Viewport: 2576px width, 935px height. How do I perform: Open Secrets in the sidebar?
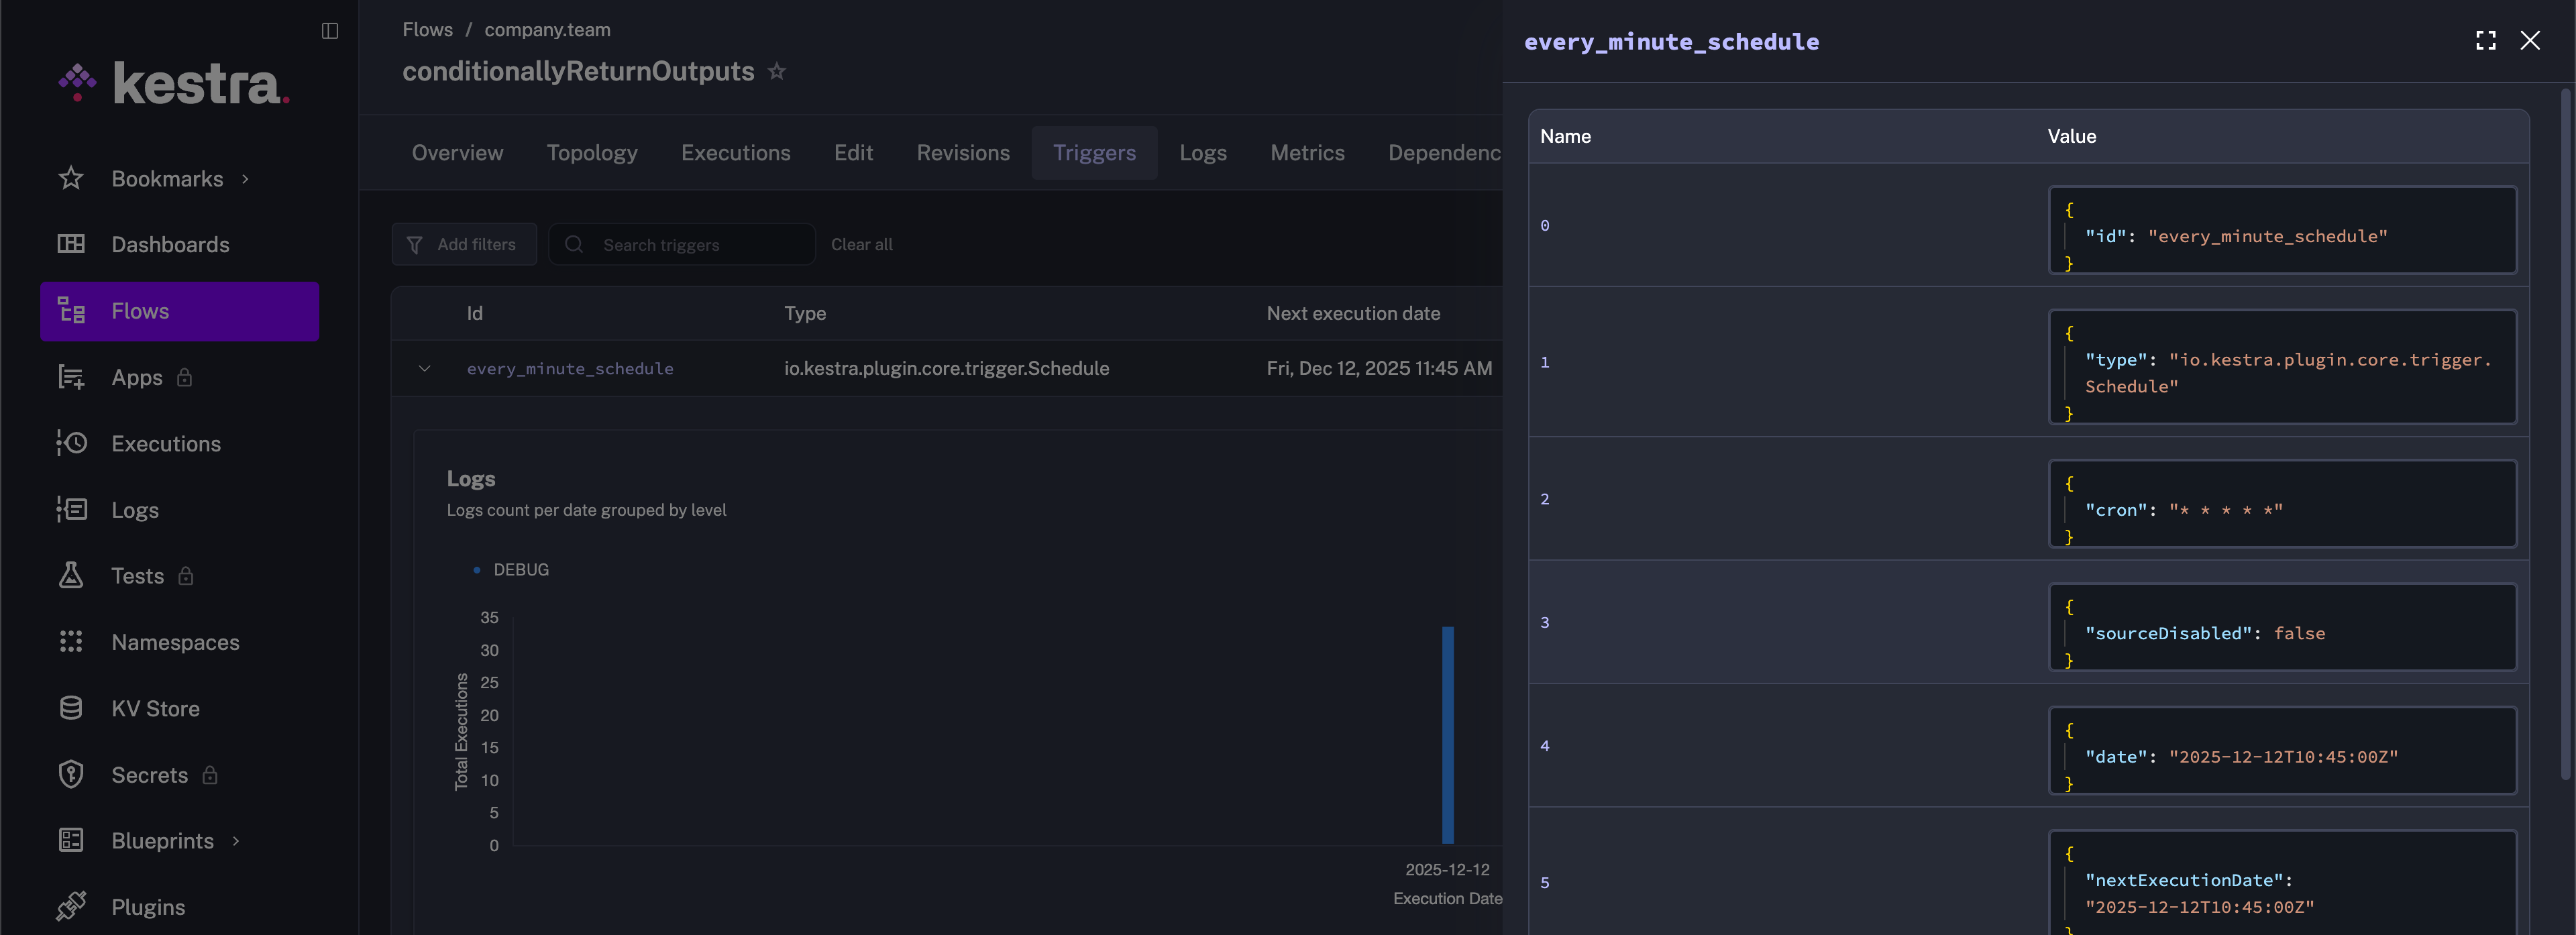point(149,775)
